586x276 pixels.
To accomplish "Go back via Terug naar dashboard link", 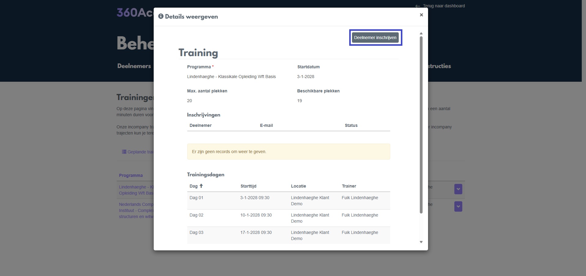I will pyautogui.click(x=444, y=6).
